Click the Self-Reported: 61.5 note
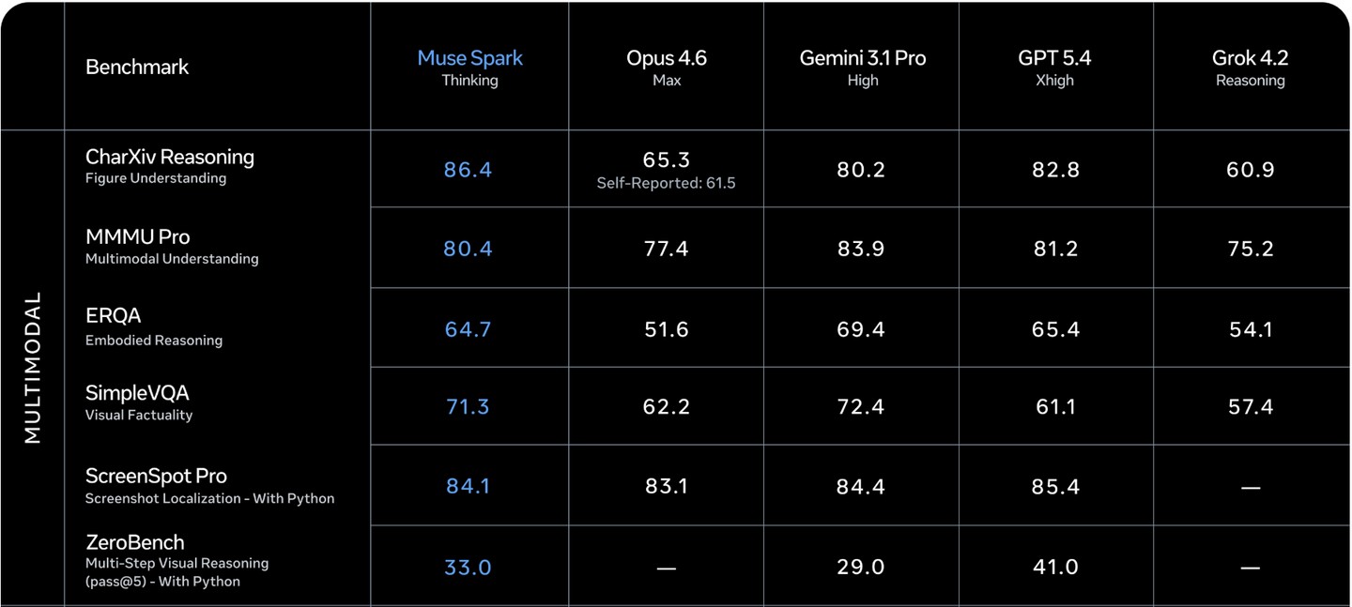 [666, 184]
